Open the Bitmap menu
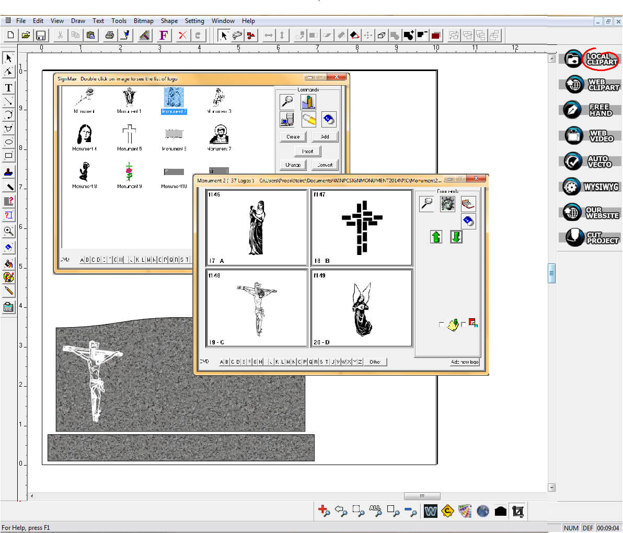The width and height of the screenshot is (623, 533). click(143, 21)
